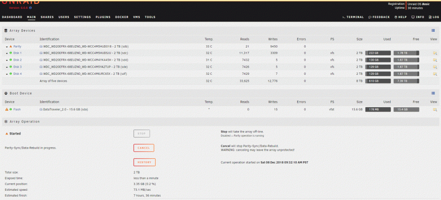Open the system Log
441x200 pixels.
point(434,17)
